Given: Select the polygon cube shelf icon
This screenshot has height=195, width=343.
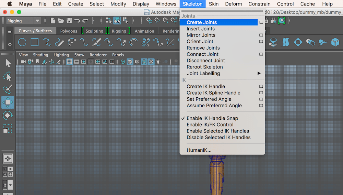Looking at the screenshot, I should pos(335,42).
